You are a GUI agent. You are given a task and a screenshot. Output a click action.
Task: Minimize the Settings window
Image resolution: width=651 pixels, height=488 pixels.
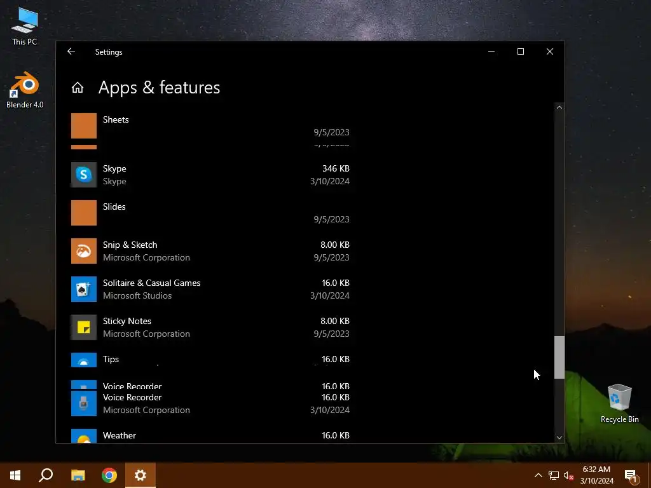pyautogui.click(x=491, y=51)
